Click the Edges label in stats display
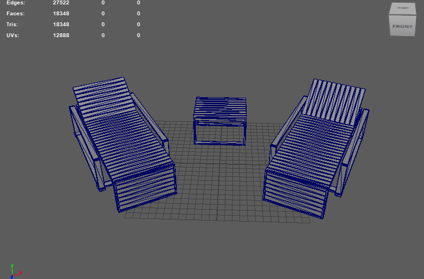This screenshot has width=424, height=279. coord(16,3)
